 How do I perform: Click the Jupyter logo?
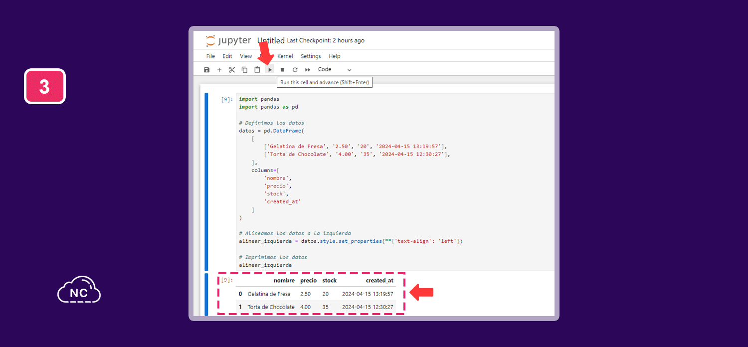point(229,41)
